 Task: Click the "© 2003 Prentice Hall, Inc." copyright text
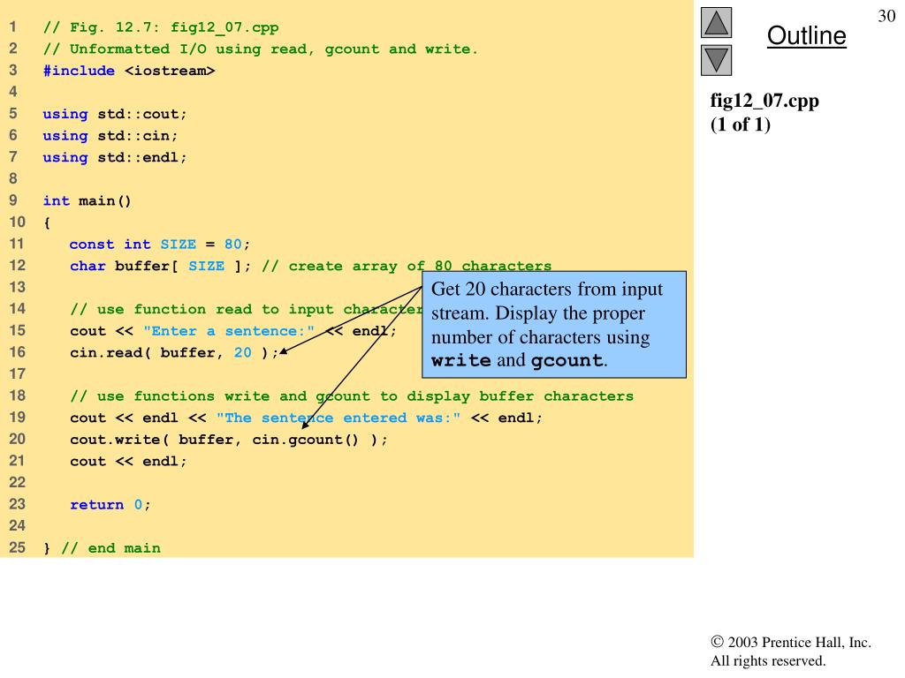(790, 643)
